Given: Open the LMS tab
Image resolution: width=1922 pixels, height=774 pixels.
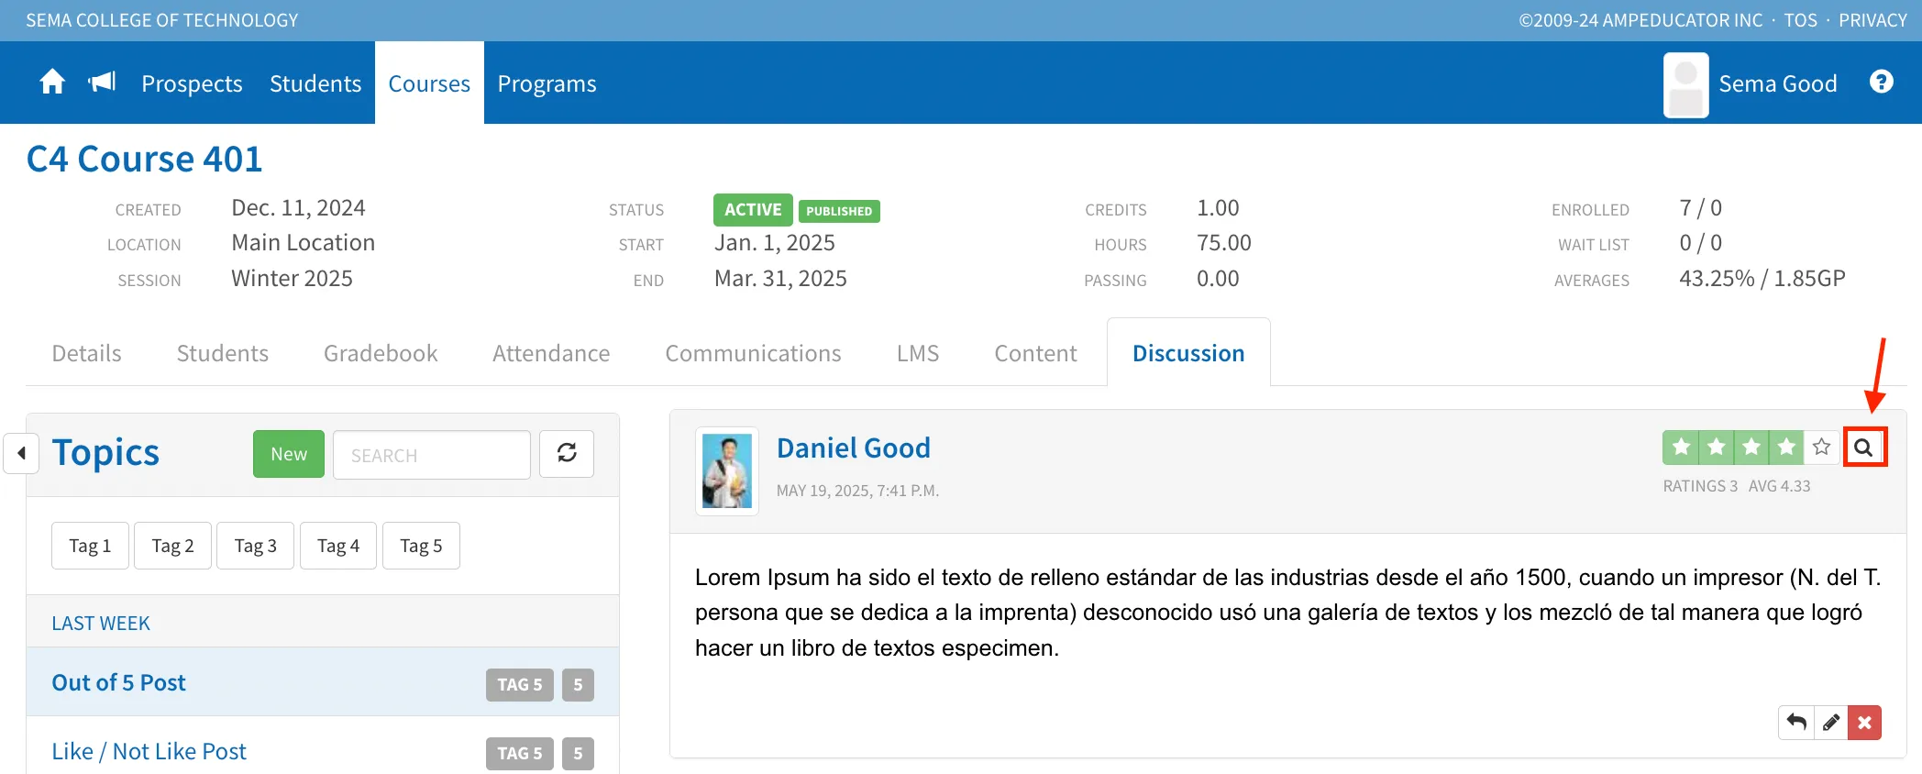Looking at the screenshot, I should pyautogui.click(x=918, y=353).
